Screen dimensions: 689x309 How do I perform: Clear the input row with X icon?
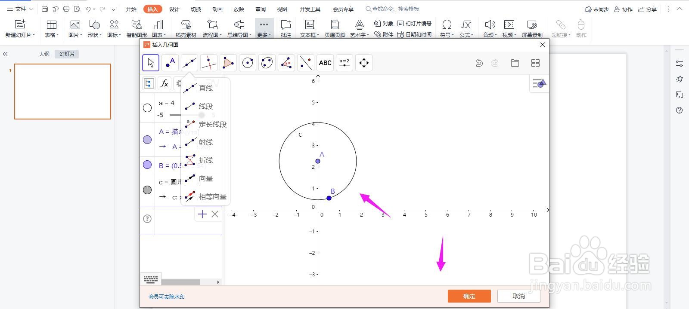pos(215,214)
